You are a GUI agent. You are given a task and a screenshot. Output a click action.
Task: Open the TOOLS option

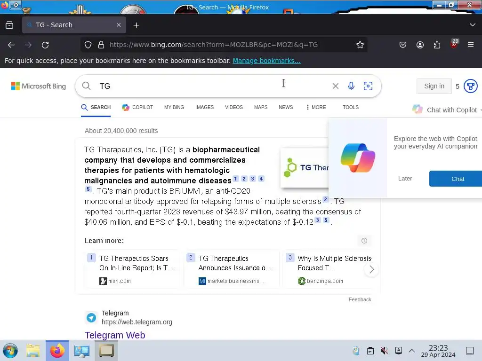[x=350, y=108]
